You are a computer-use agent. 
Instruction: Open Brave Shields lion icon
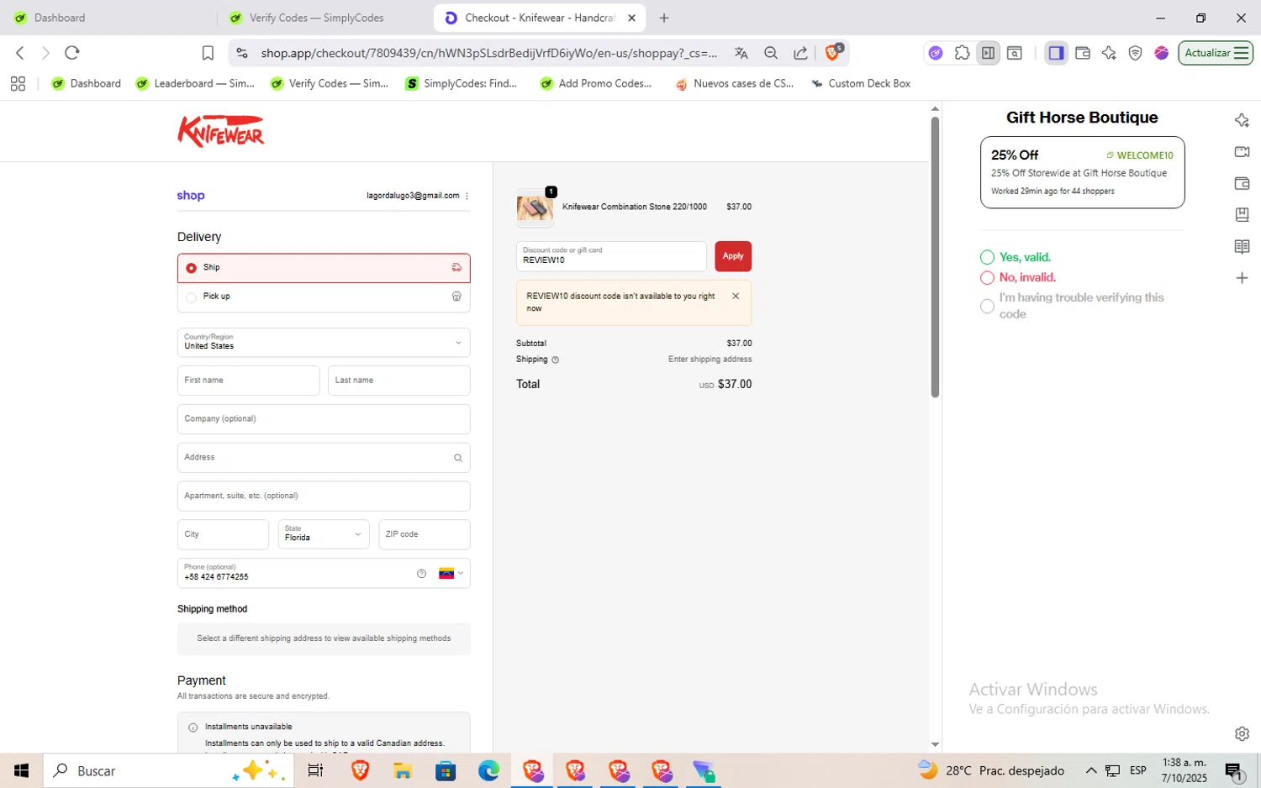832,53
